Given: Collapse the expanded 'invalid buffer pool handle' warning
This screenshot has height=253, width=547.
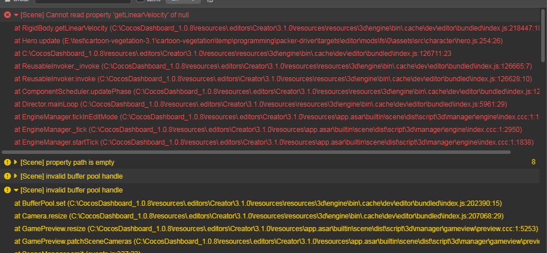Looking at the screenshot, I should (x=16, y=190).
